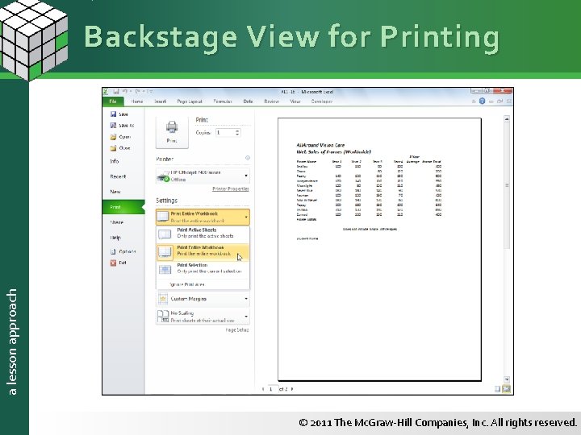Click the print preview page thumbnail

coord(379,249)
